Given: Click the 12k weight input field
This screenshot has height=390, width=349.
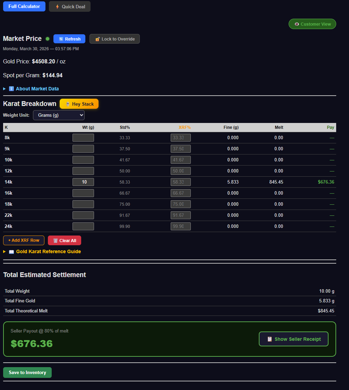Looking at the screenshot, I should tap(83, 171).
